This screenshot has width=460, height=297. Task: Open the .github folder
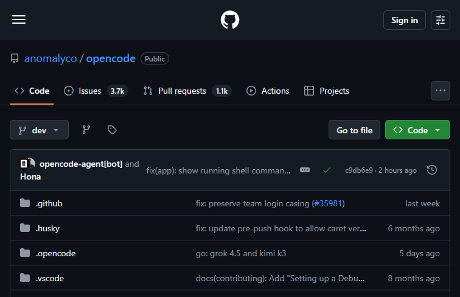point(49,203)
